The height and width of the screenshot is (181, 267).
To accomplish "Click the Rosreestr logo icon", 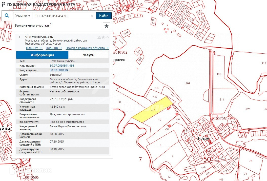I will pos(3,4).
